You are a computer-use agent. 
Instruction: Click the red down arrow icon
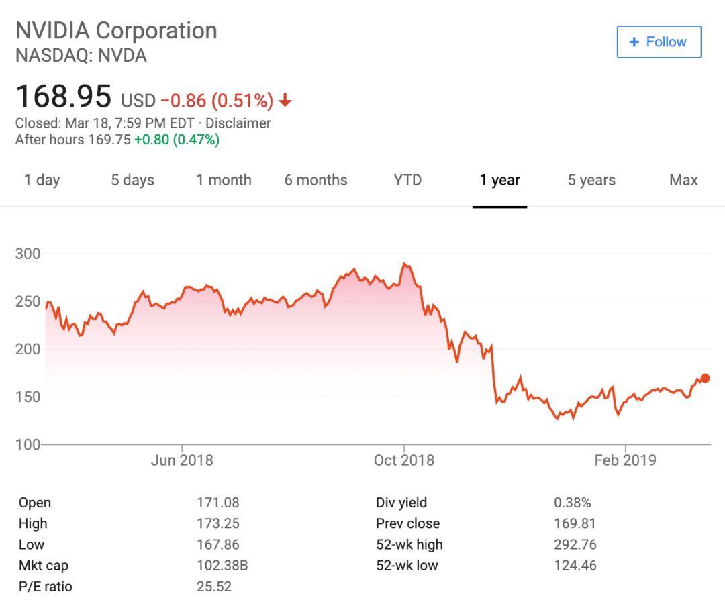pyautogui.click(x=285, y=100)
